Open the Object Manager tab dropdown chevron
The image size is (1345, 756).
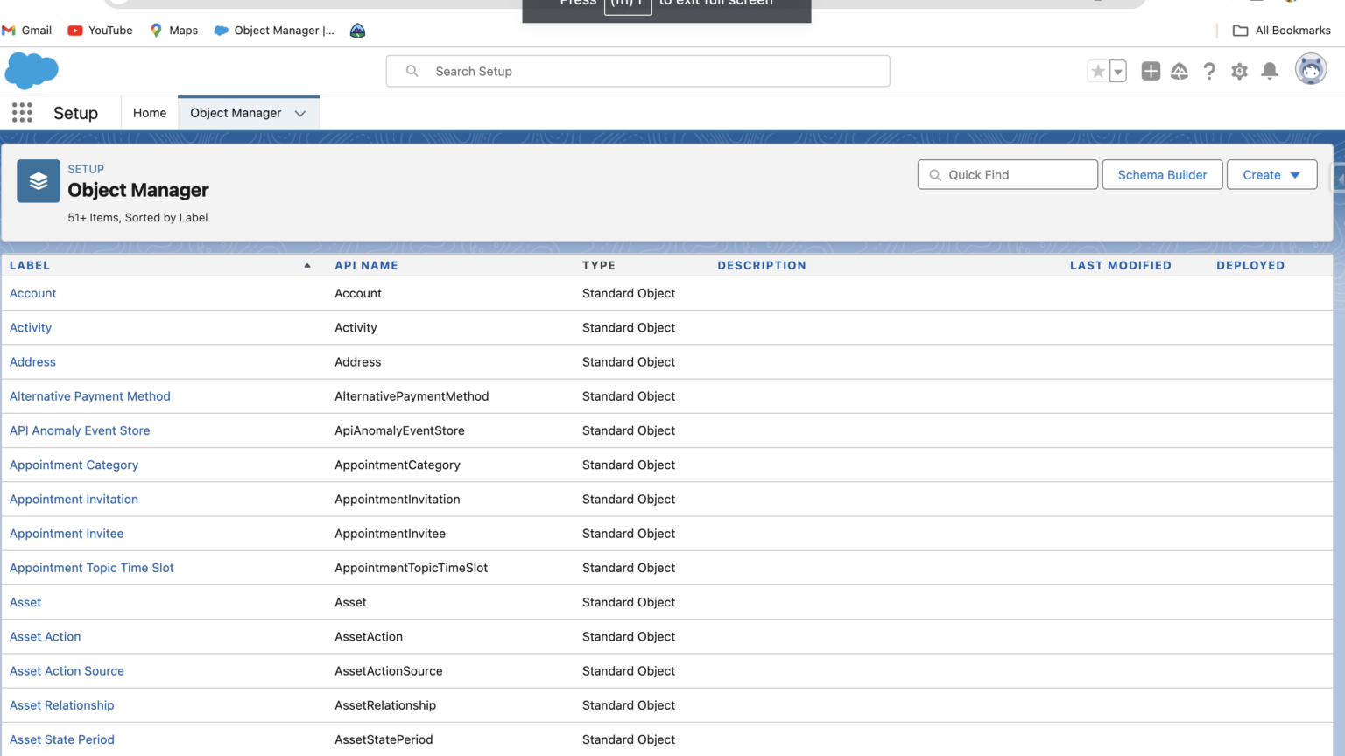tap(299, 113)
